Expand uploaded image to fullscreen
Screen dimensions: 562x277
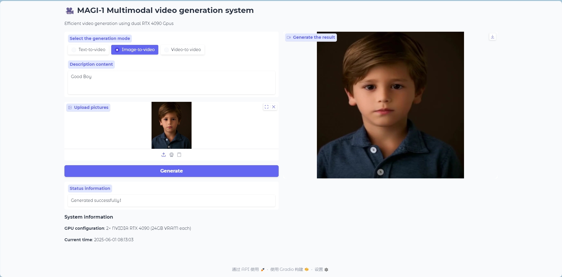(267, 107)
